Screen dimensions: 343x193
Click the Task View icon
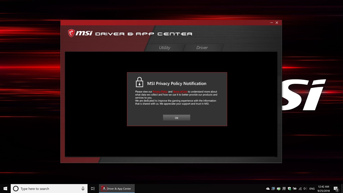[93, 188]
